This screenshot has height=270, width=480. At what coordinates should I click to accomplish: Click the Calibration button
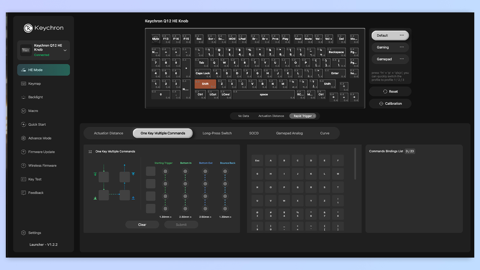(x=390, y=103)
